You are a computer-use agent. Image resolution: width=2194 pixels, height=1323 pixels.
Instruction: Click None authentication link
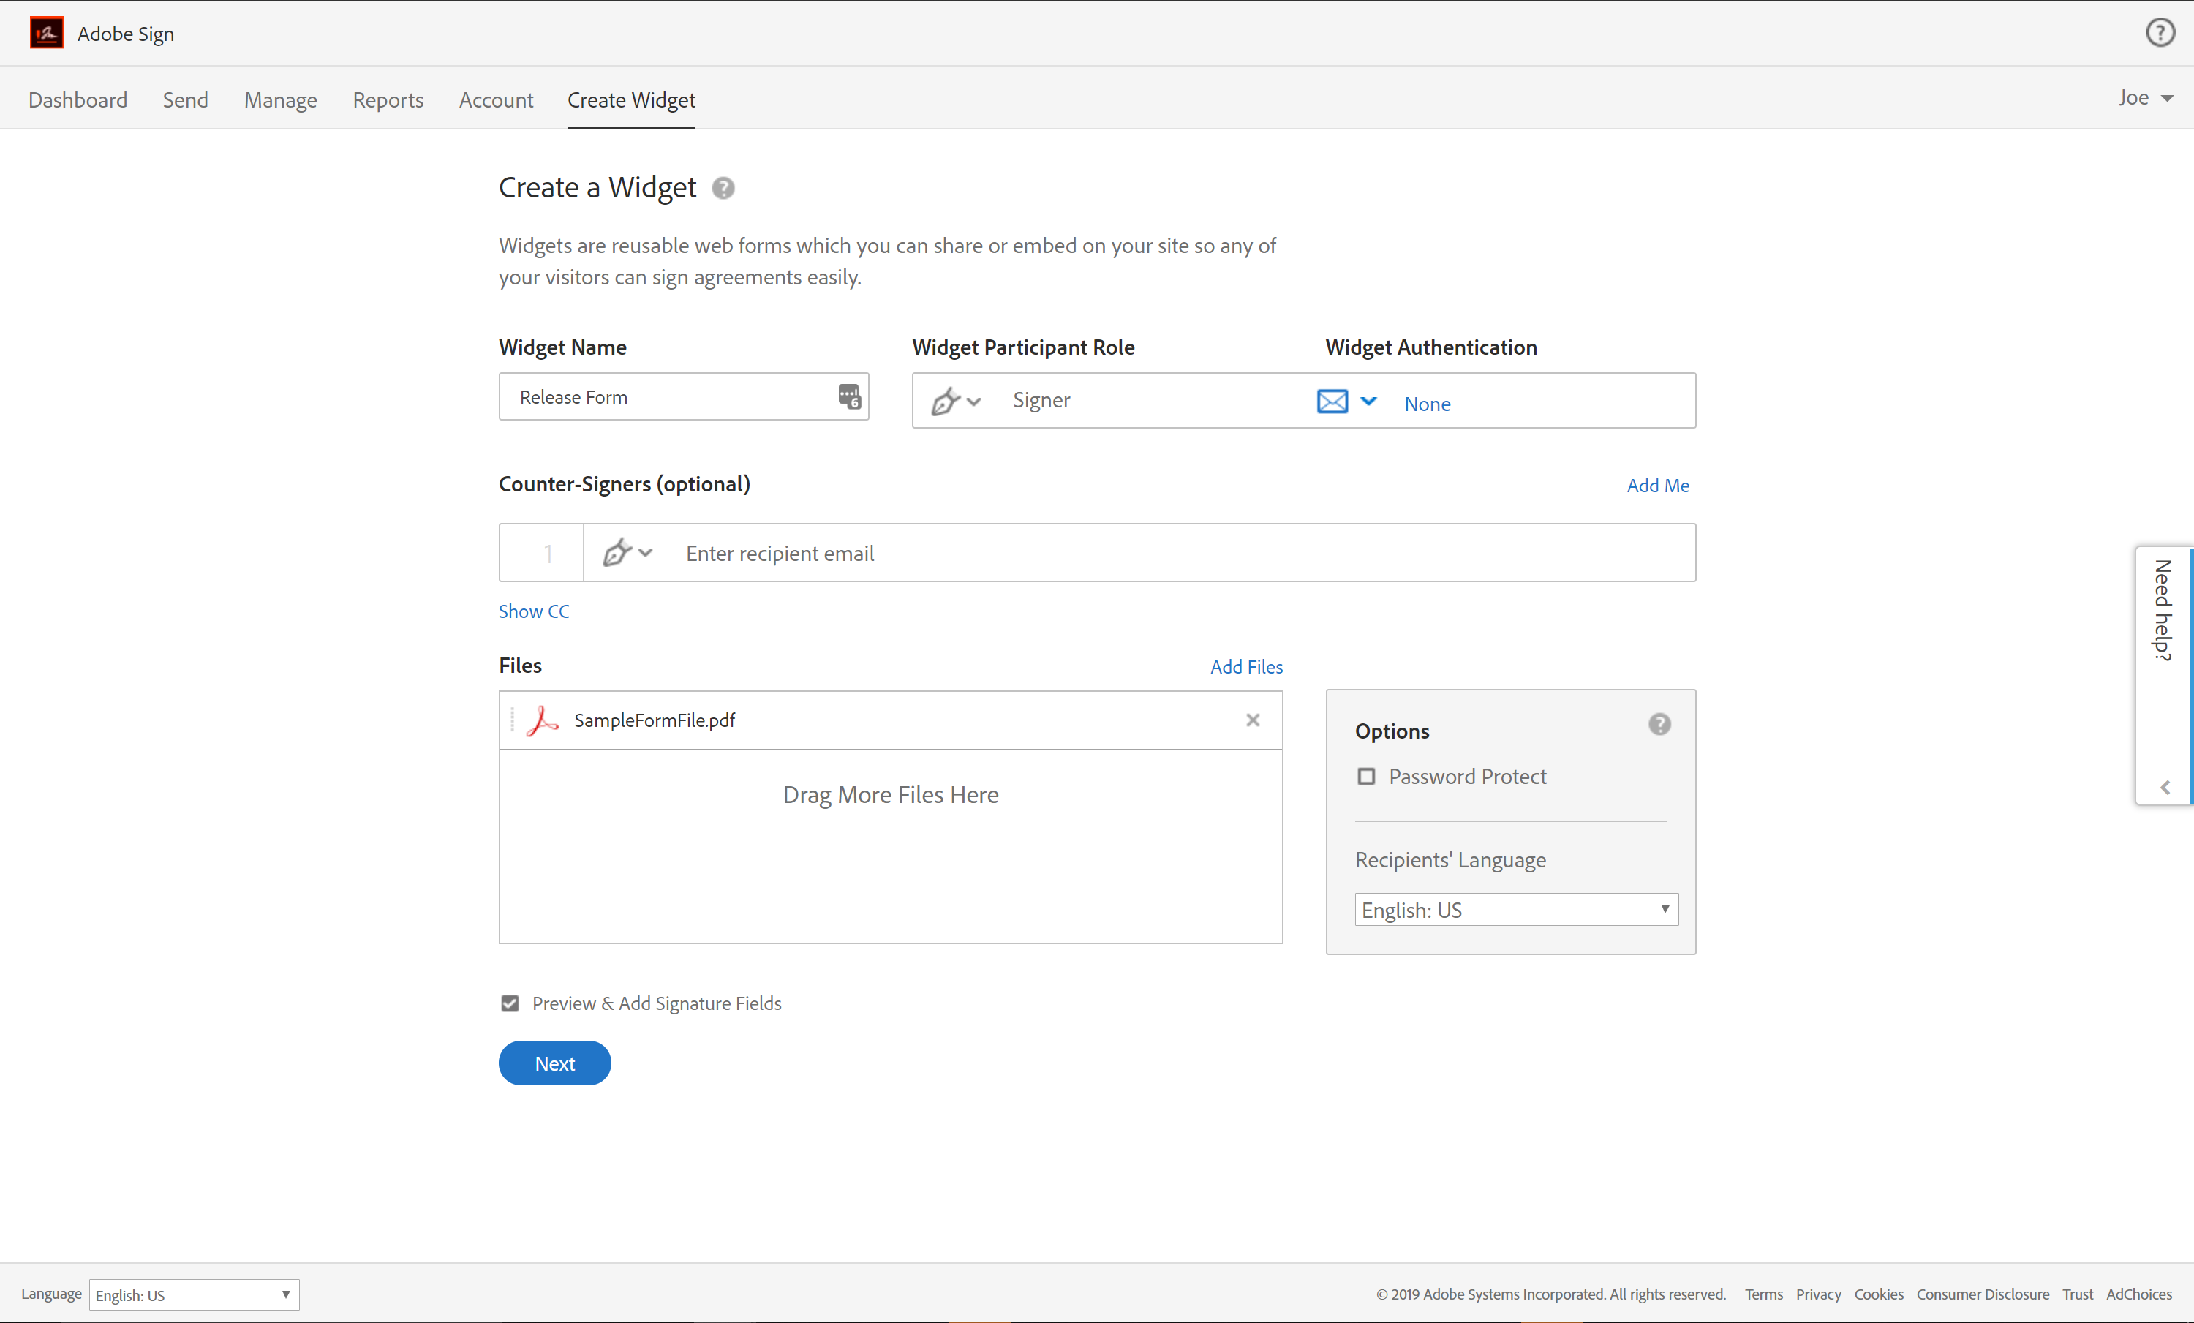pos(1428,404)
